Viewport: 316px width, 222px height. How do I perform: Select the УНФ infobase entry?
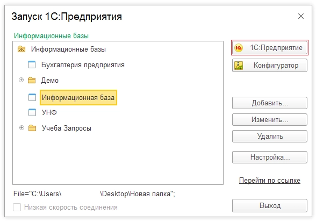point(49,112)
